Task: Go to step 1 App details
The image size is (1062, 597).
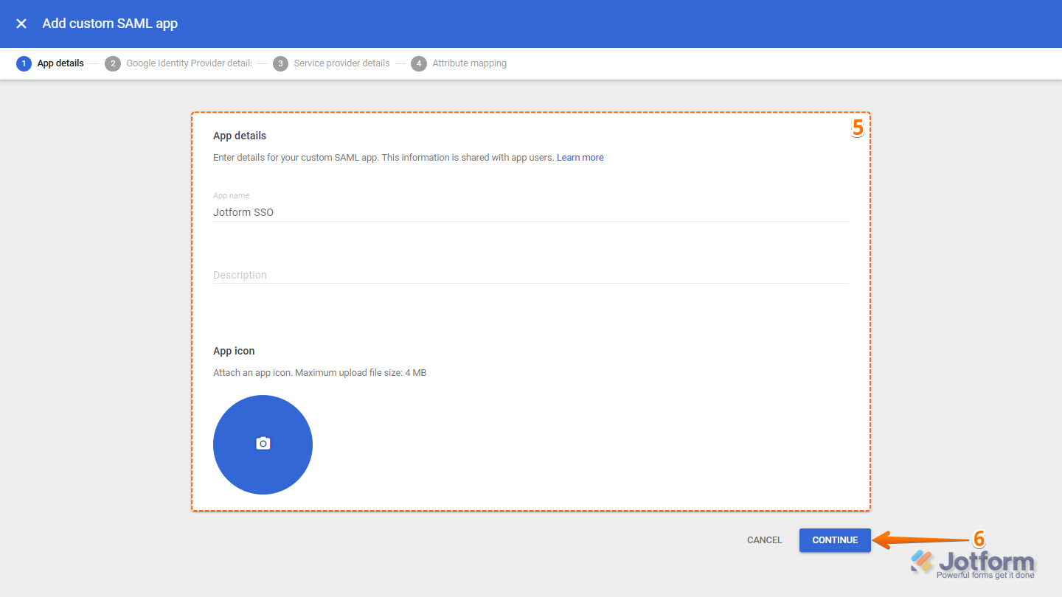Action: coord(50,63)
